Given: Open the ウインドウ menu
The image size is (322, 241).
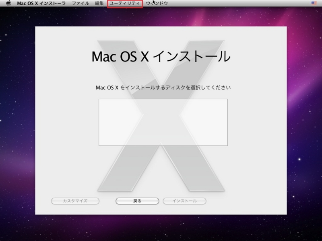Looking at the screenshot, I should (157, 3).
